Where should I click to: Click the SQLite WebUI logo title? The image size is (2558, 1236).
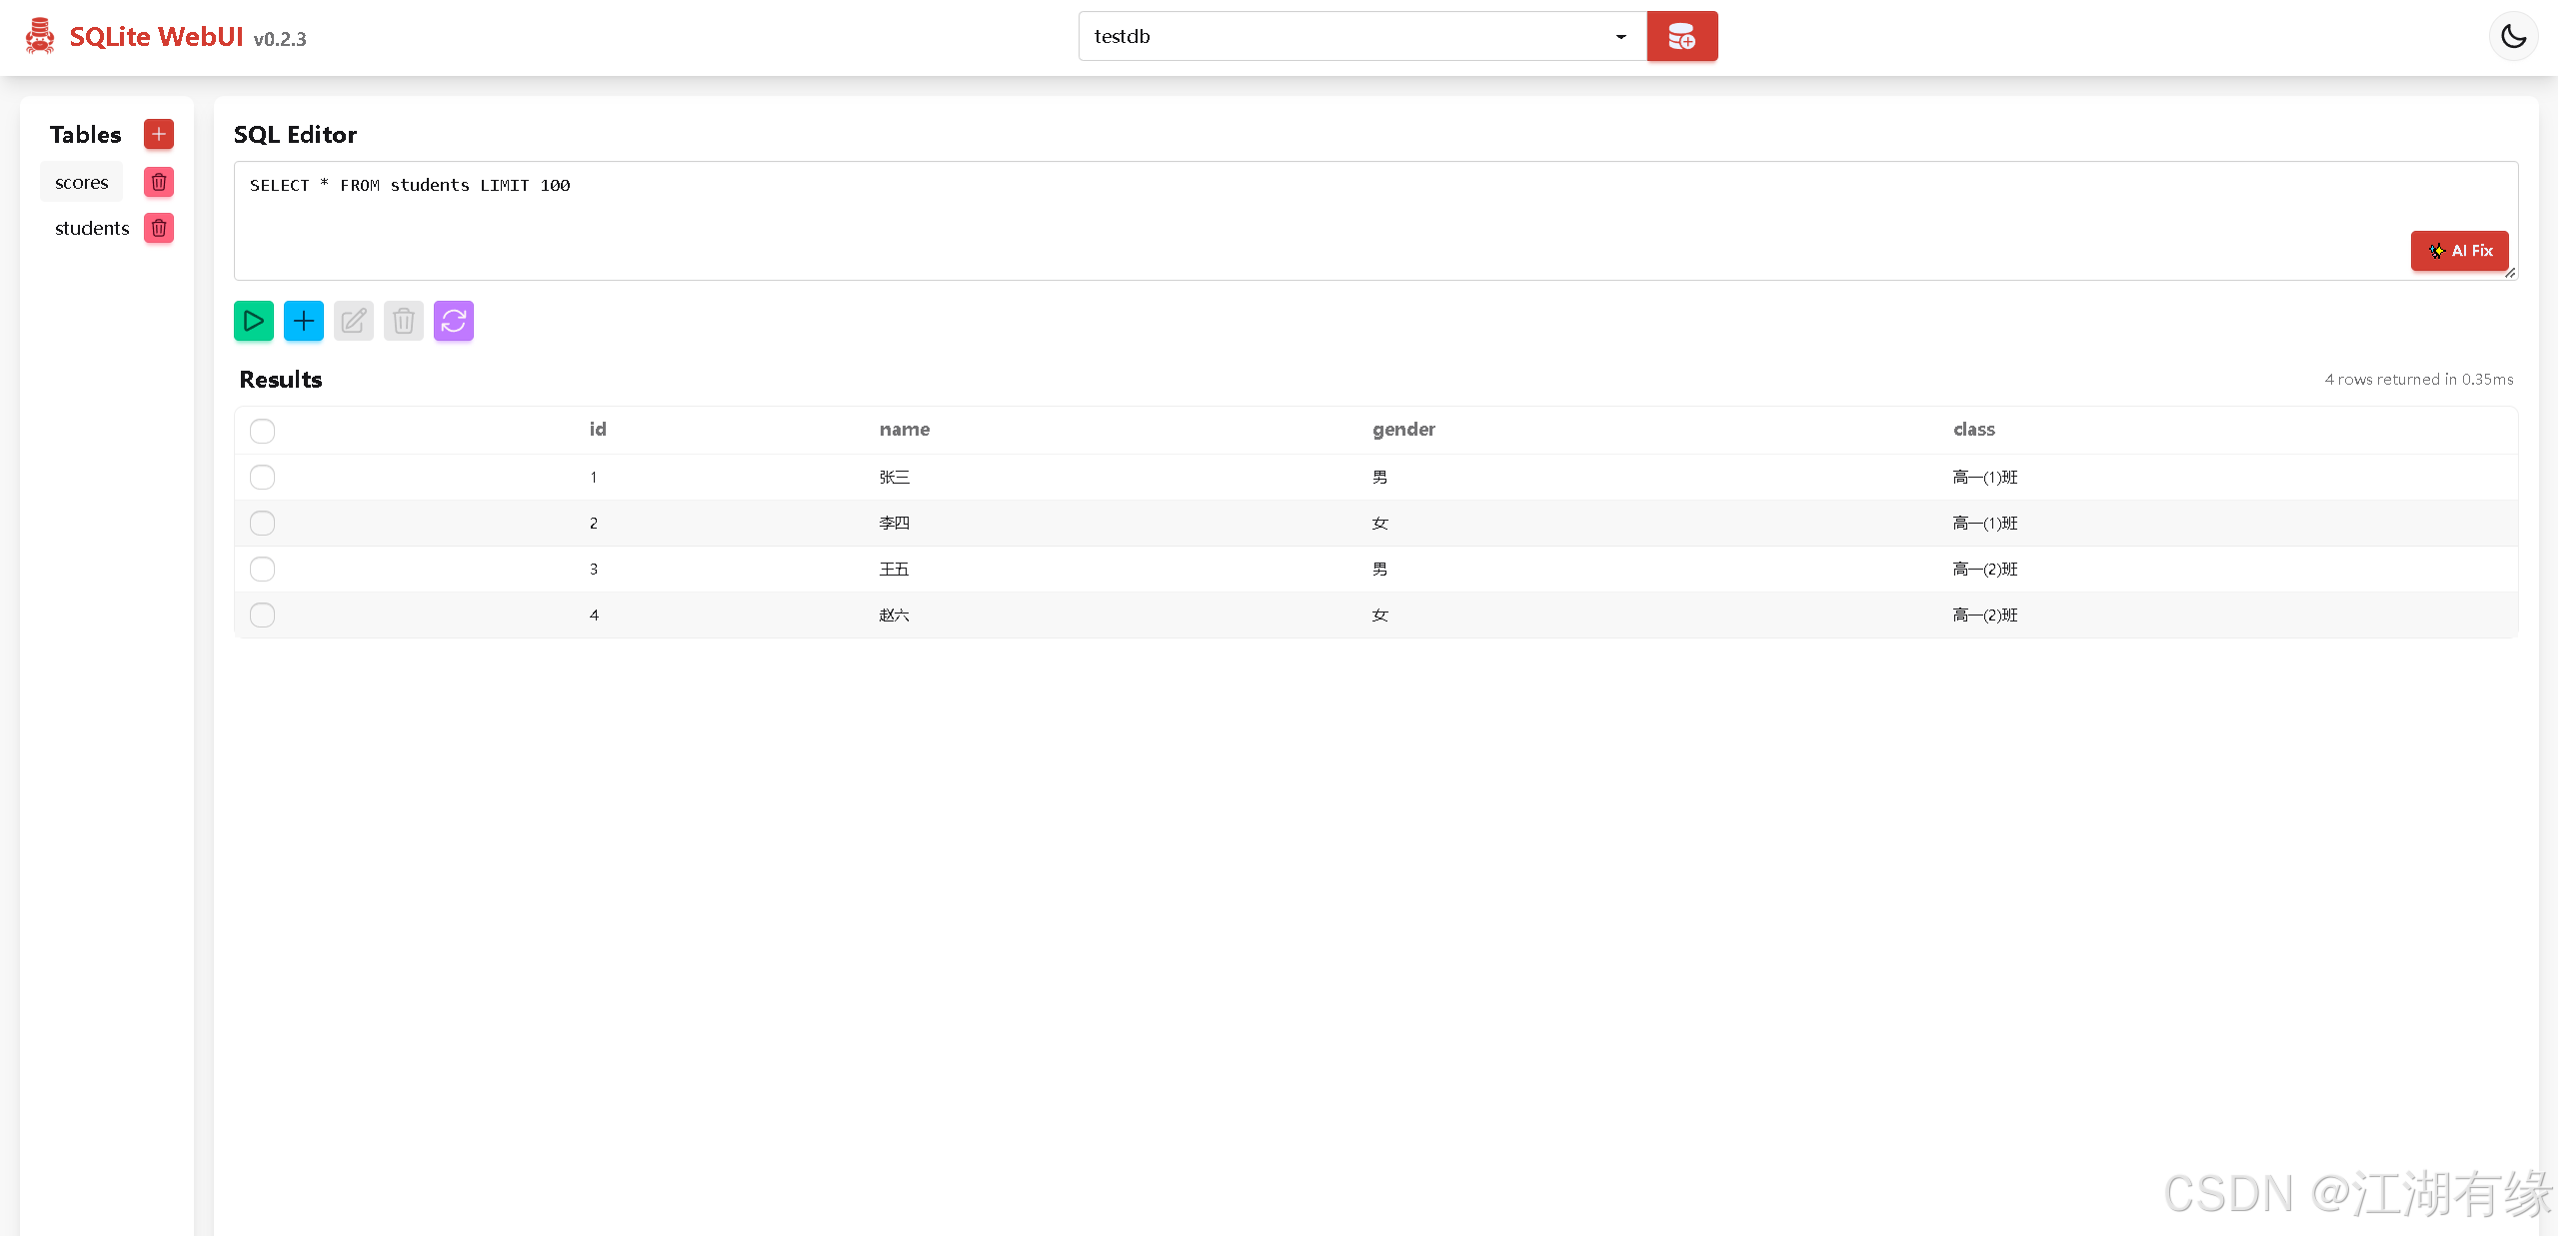(156, 37)
